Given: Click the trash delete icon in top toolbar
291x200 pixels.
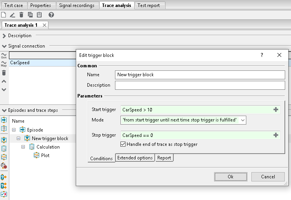Looking at the screenshot, I should click(21, 15).
